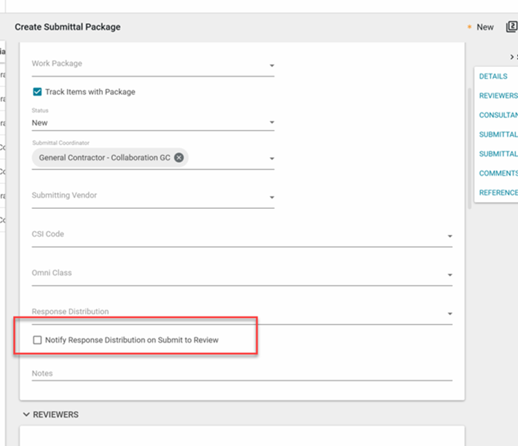Jump to DETAILS in side navigation
Viewport: 518px width, 446px height.
click(x=493, y=77)
